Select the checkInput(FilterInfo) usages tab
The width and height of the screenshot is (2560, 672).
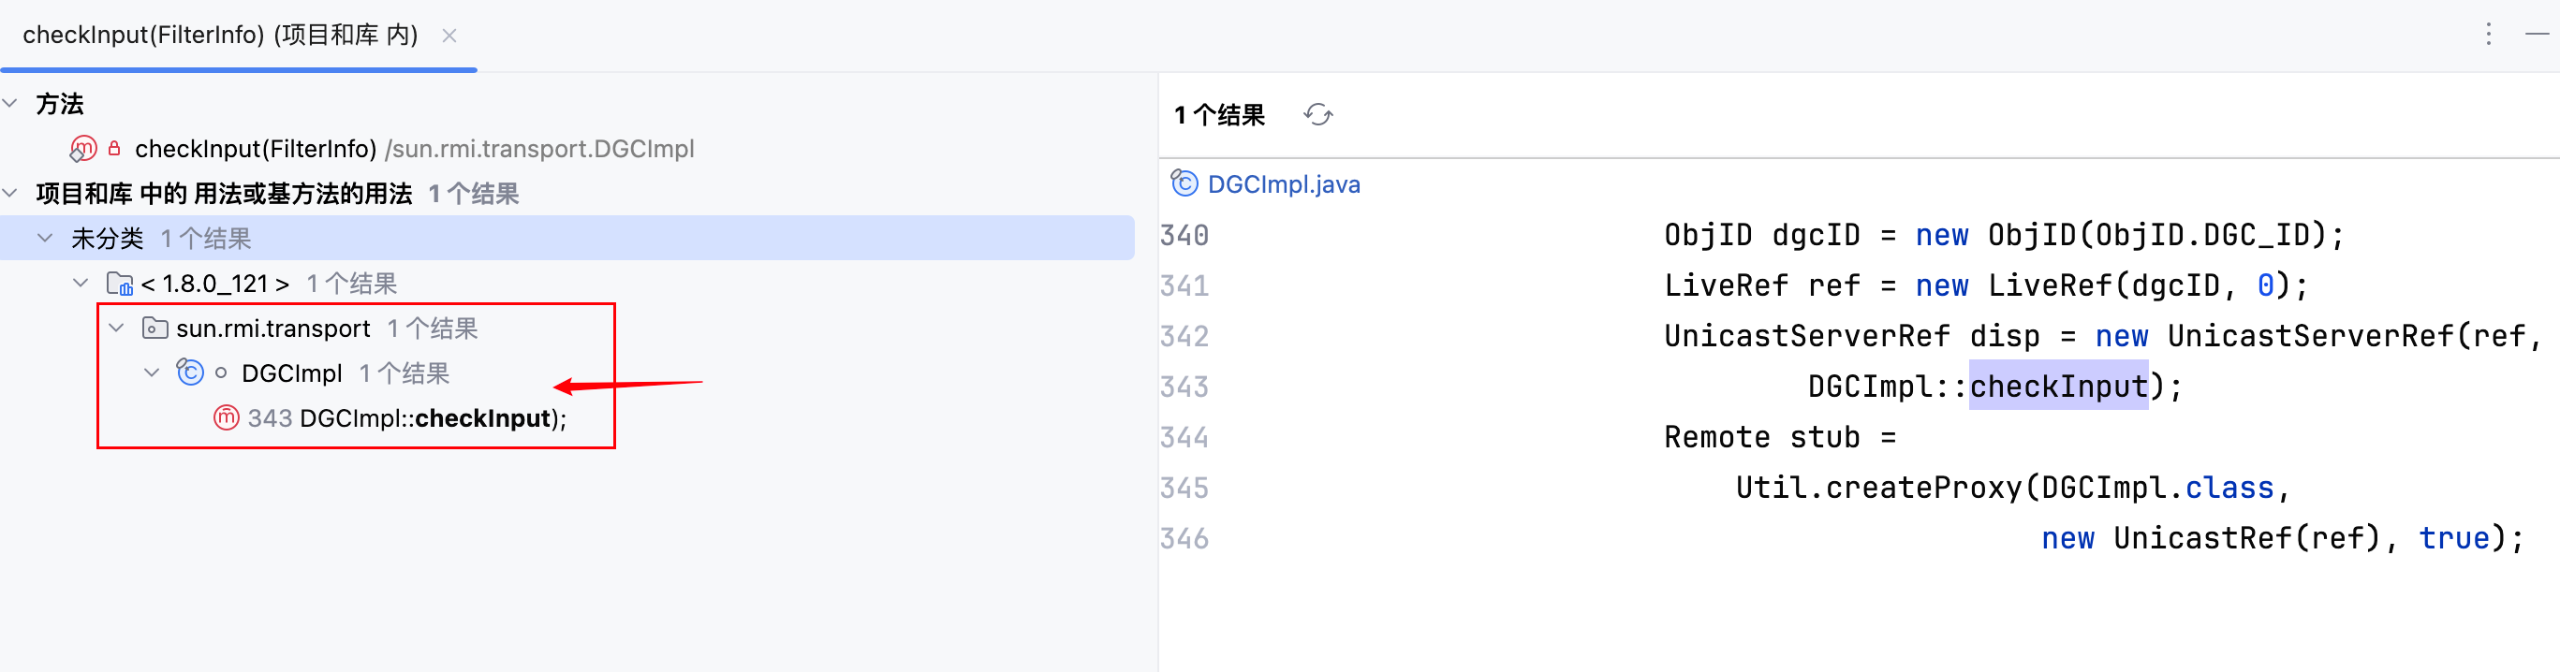(220, 36)
